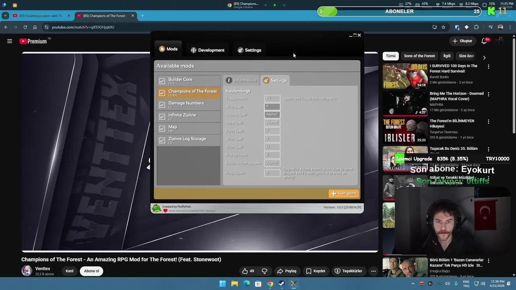The height and width of the screenshot is (290, 516).
Task: Select the Tümü filter chip
Action: coord(391,56)
